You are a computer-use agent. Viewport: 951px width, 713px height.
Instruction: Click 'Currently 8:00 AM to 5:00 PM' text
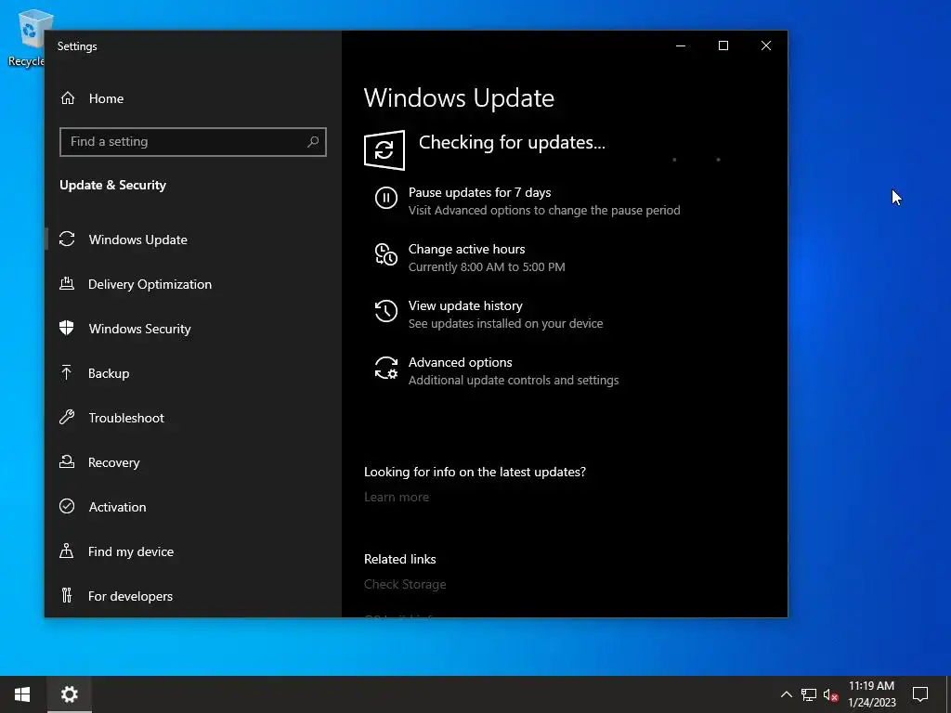pos(487,266)
